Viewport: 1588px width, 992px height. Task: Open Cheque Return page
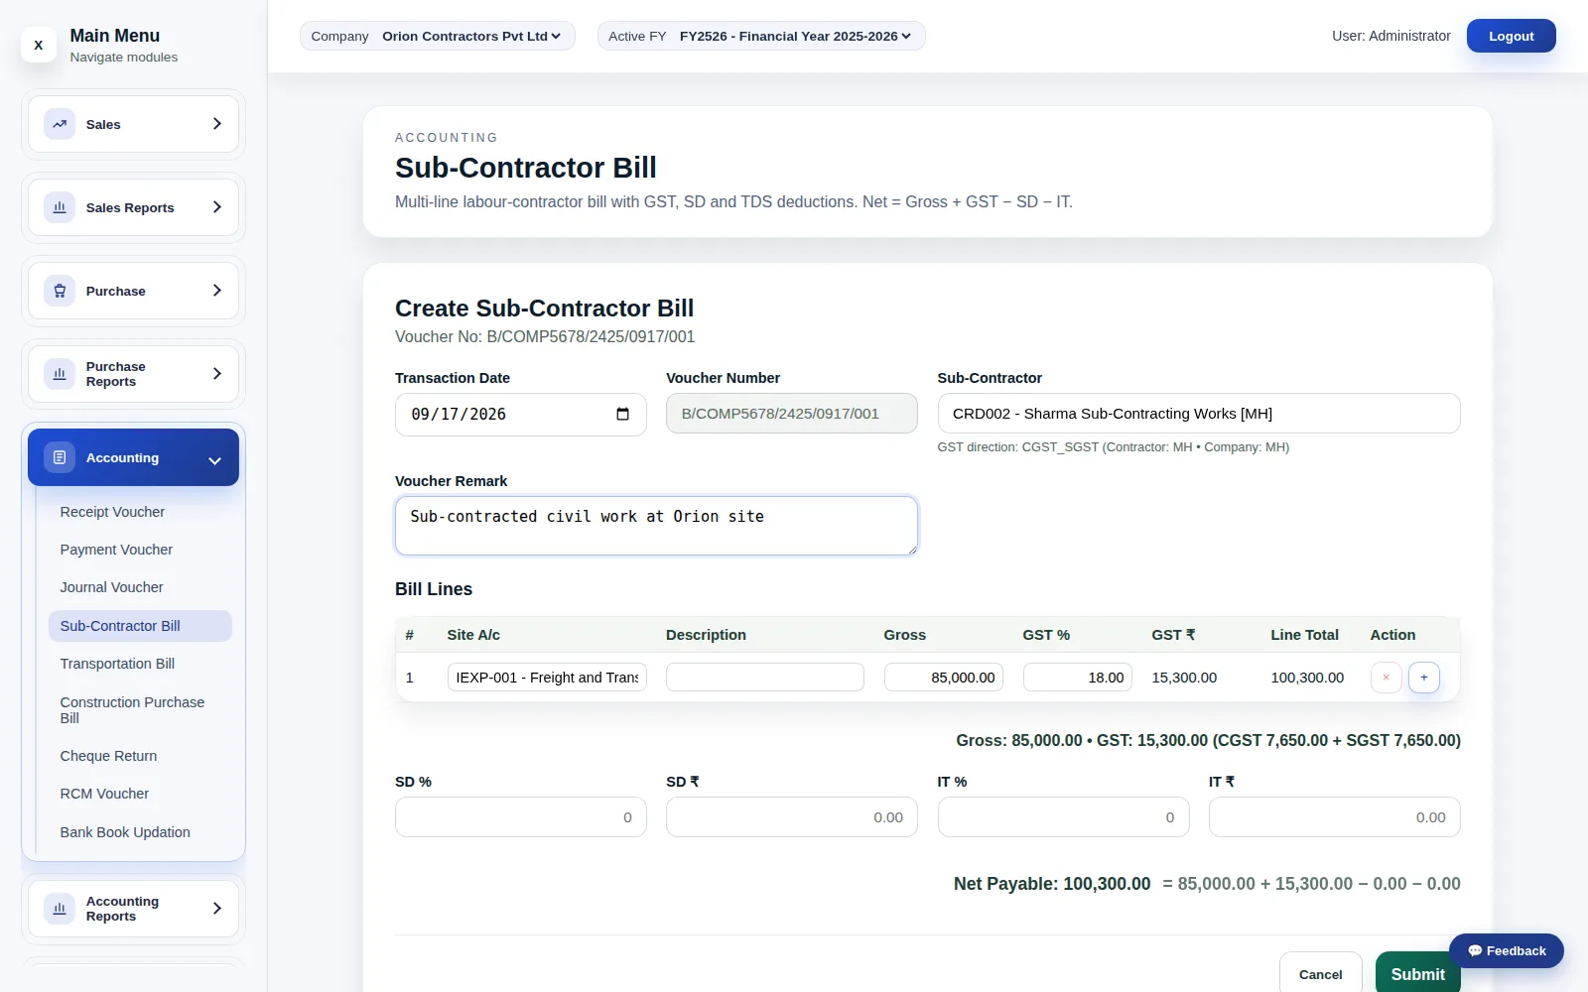click(140, 756)
